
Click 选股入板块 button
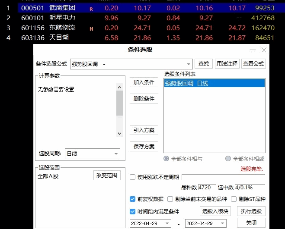coord(215,211)
